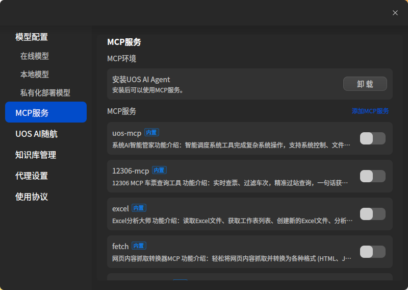
Task: Go to UOS AI随航 settings
Action: [x=36, y=134]
